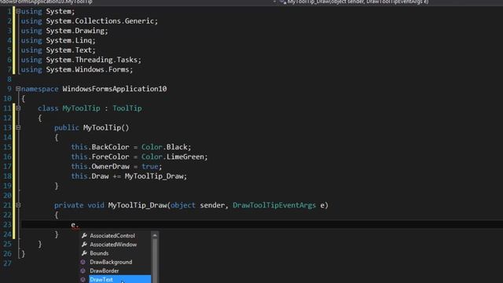
Task: Click 'System.Threading.Tasks' on line 6
Action: click(92, 60)
